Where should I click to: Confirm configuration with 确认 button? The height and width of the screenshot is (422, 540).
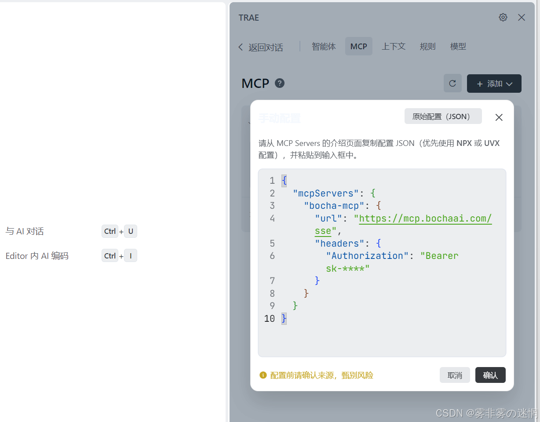coord(490,375)
